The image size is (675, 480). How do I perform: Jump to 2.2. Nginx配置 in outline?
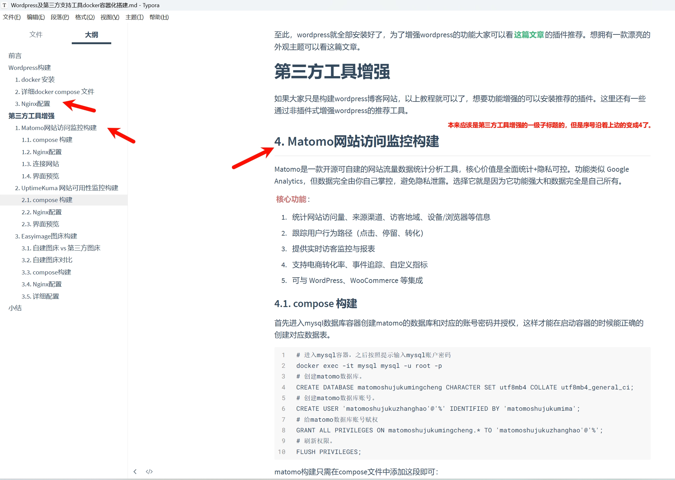pos(42,212)
